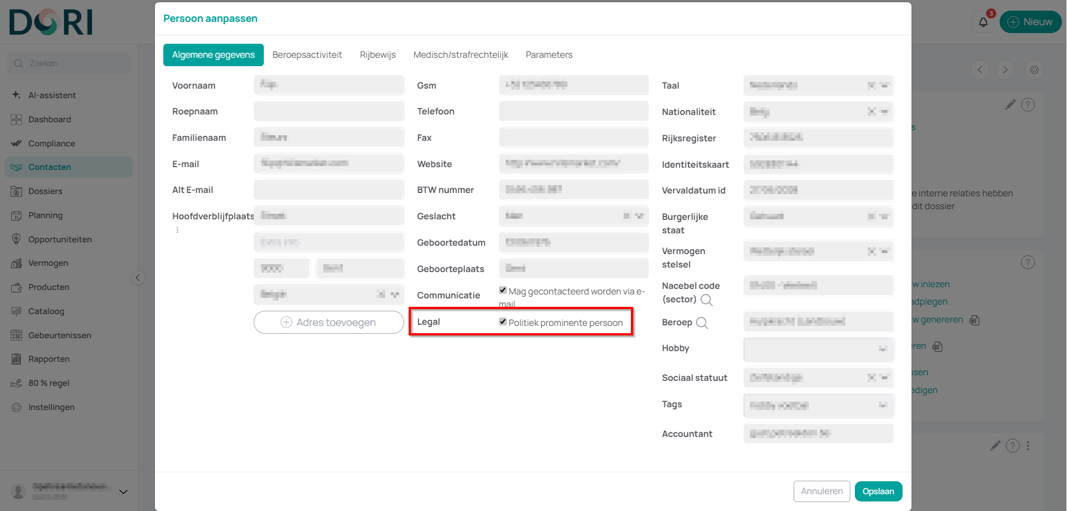This screenshot has height=511, width=1067.
Task: Open the Nationaliteit dropdown
Action: [x=818, y=112]
